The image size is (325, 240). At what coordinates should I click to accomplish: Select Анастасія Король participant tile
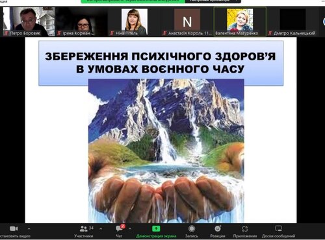(187, 21)
